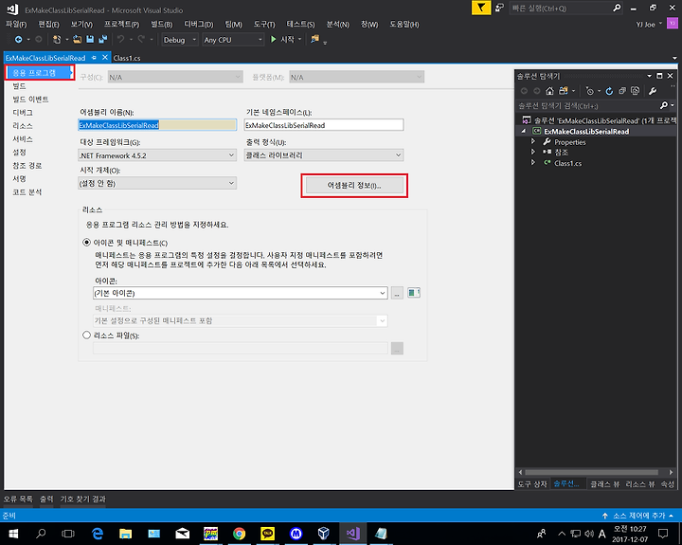Select the 참조 경로 properties page
The image size is (682, 545).
pos(27,166)
